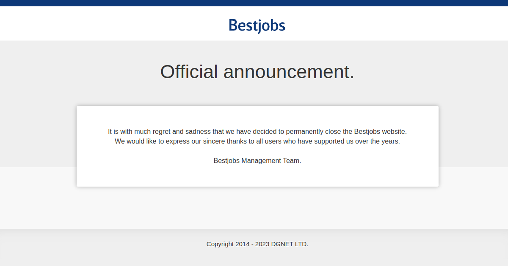Click the word 'sincere' in the message

tap(214, 141)
